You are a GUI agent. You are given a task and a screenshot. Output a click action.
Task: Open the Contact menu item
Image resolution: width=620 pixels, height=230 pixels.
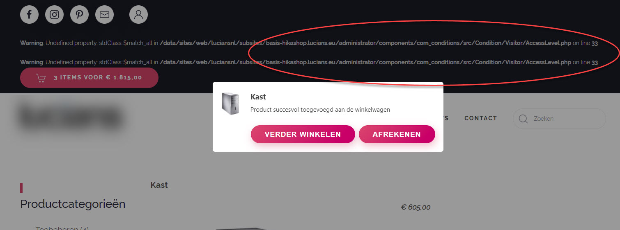pyautogui.click(x=480, y=118)
